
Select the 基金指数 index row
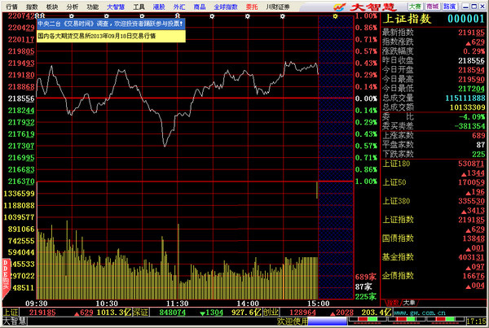pos(434,261)
